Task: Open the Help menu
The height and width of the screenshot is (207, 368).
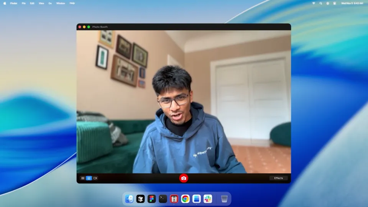Action: coord(72,3)
